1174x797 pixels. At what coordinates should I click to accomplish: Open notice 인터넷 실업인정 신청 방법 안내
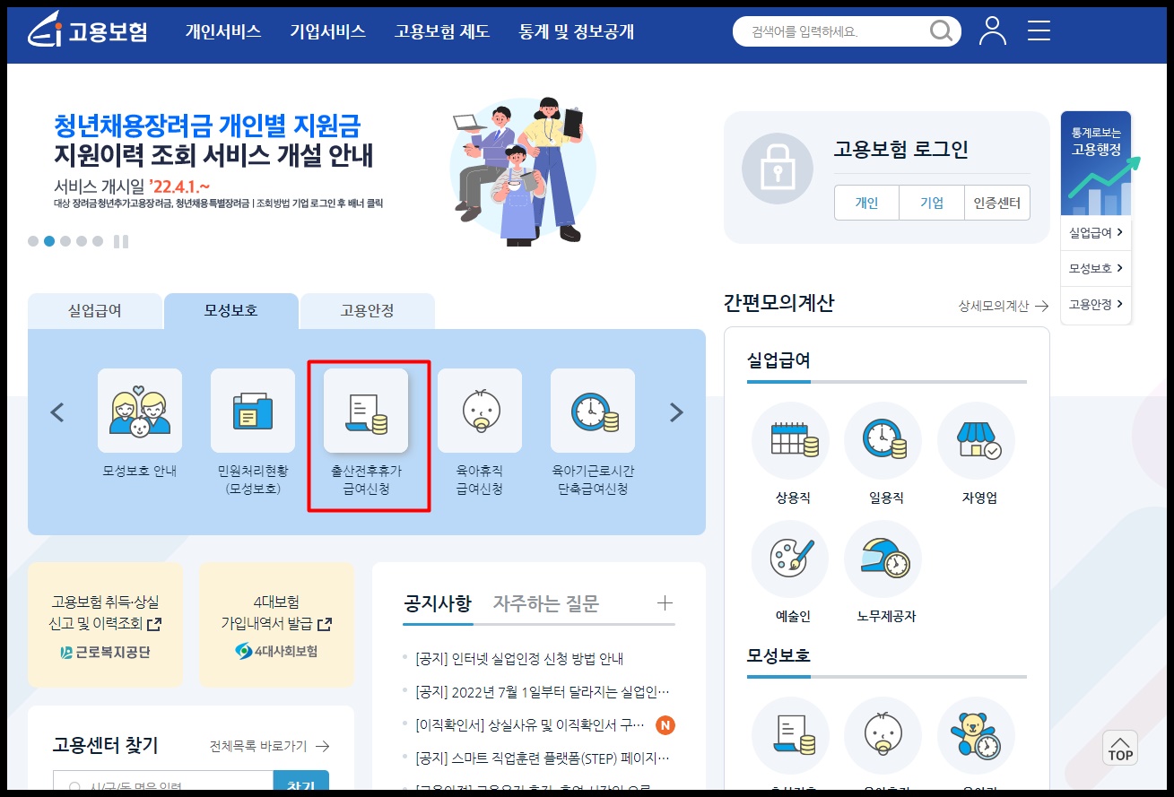(519, 658)
